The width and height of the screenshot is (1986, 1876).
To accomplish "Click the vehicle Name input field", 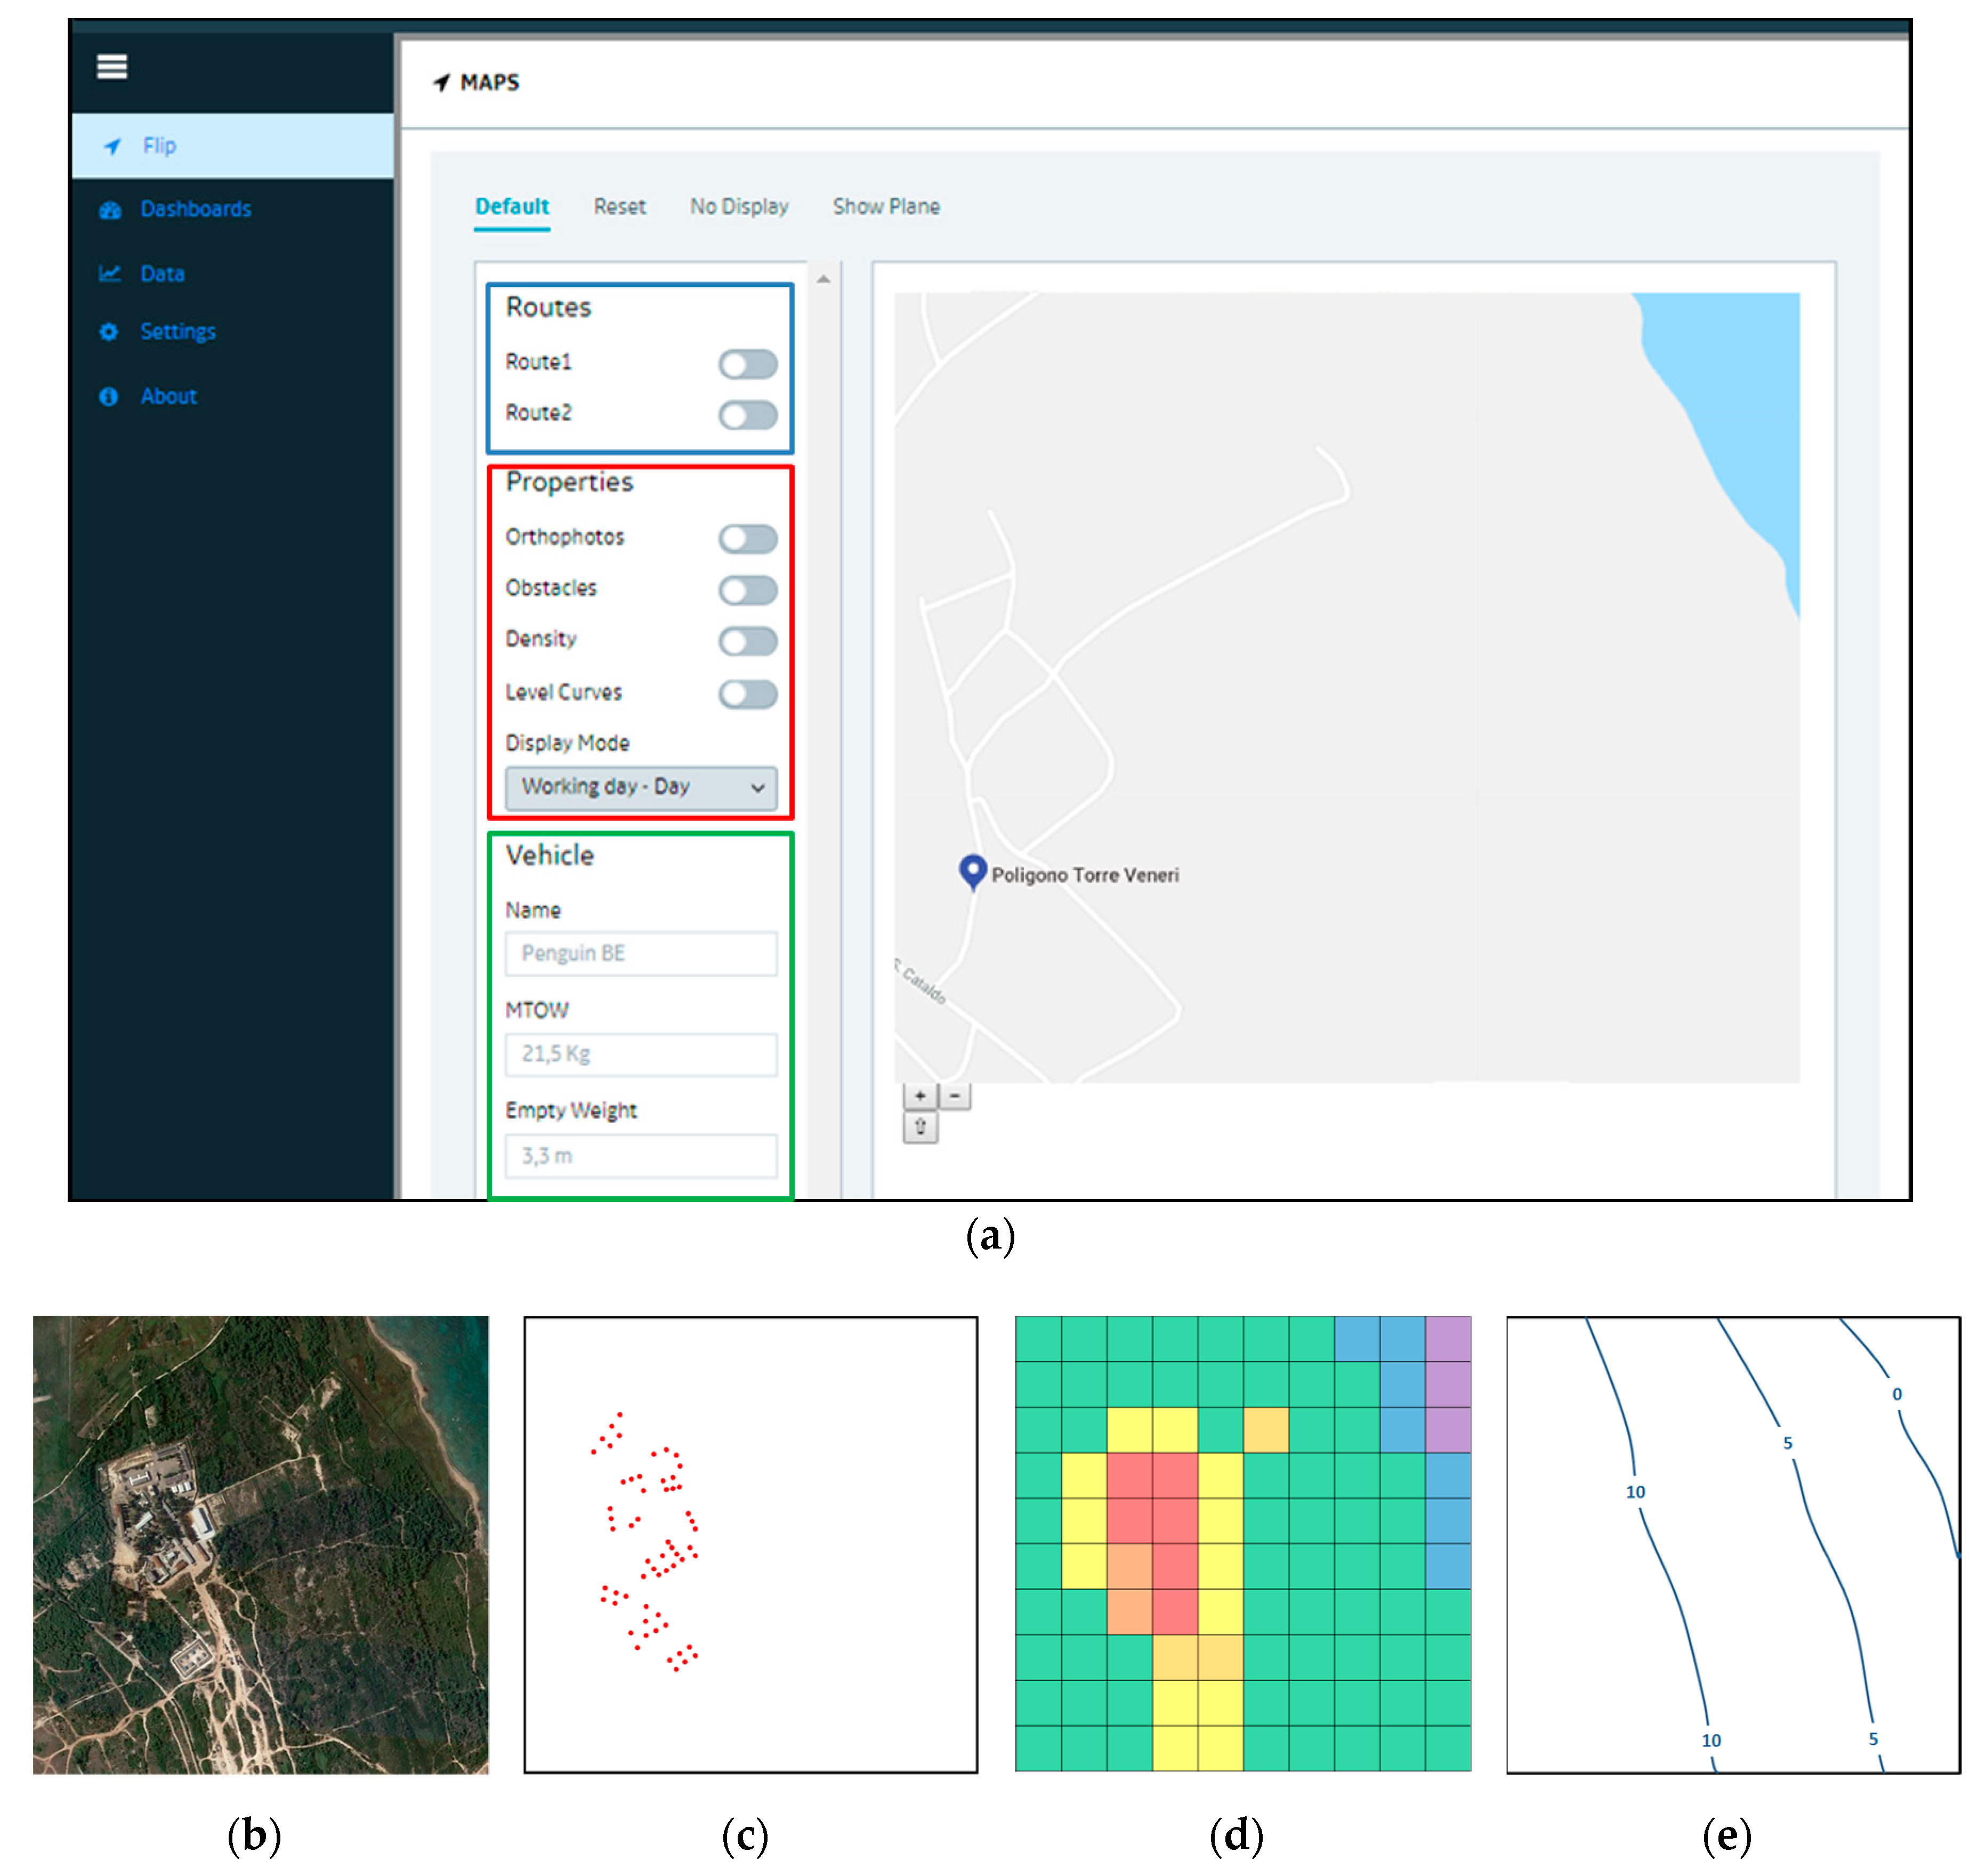I will (640, 954).
